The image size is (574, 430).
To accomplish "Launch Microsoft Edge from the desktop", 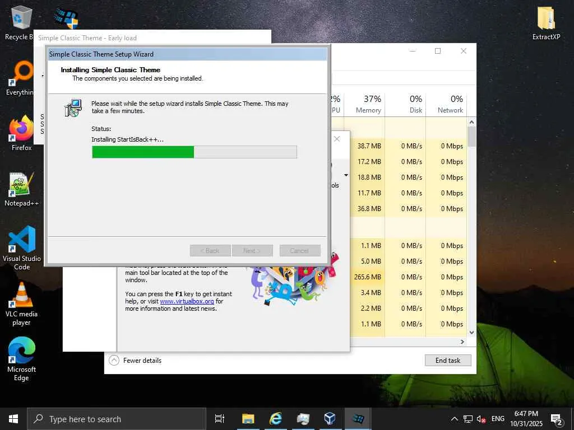I will click(x=21, y=359).
